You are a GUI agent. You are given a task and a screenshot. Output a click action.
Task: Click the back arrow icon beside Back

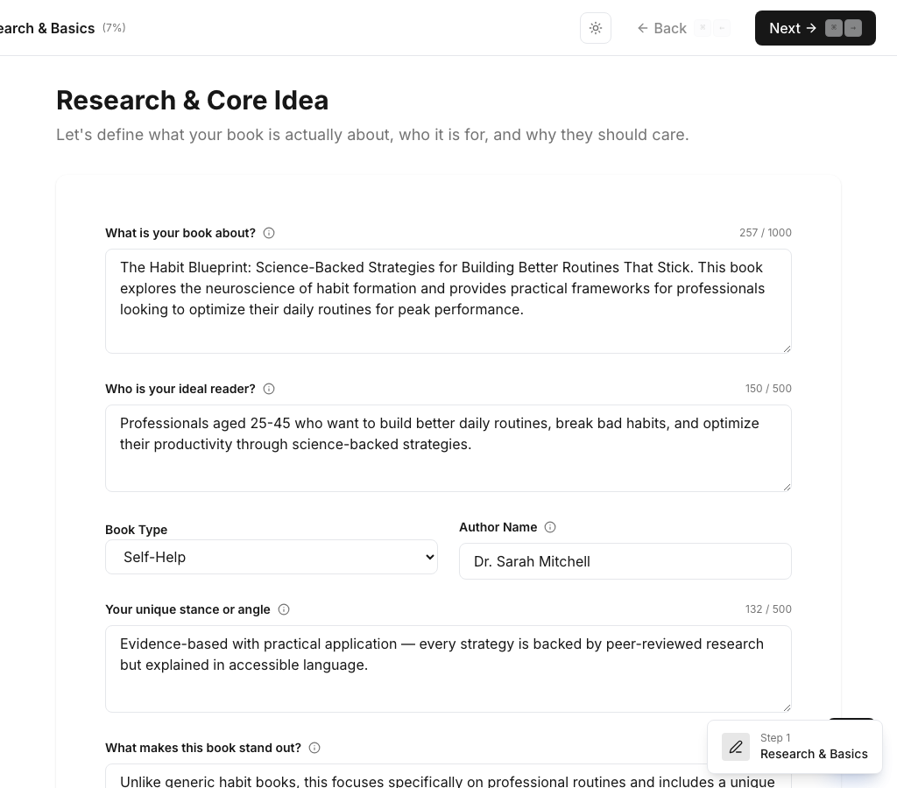[642, 28]
